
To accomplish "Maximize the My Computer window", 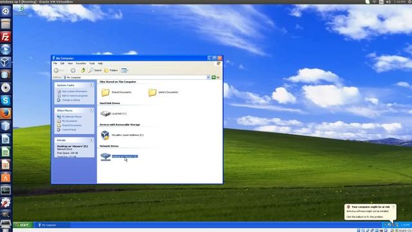I will (214, 58).
